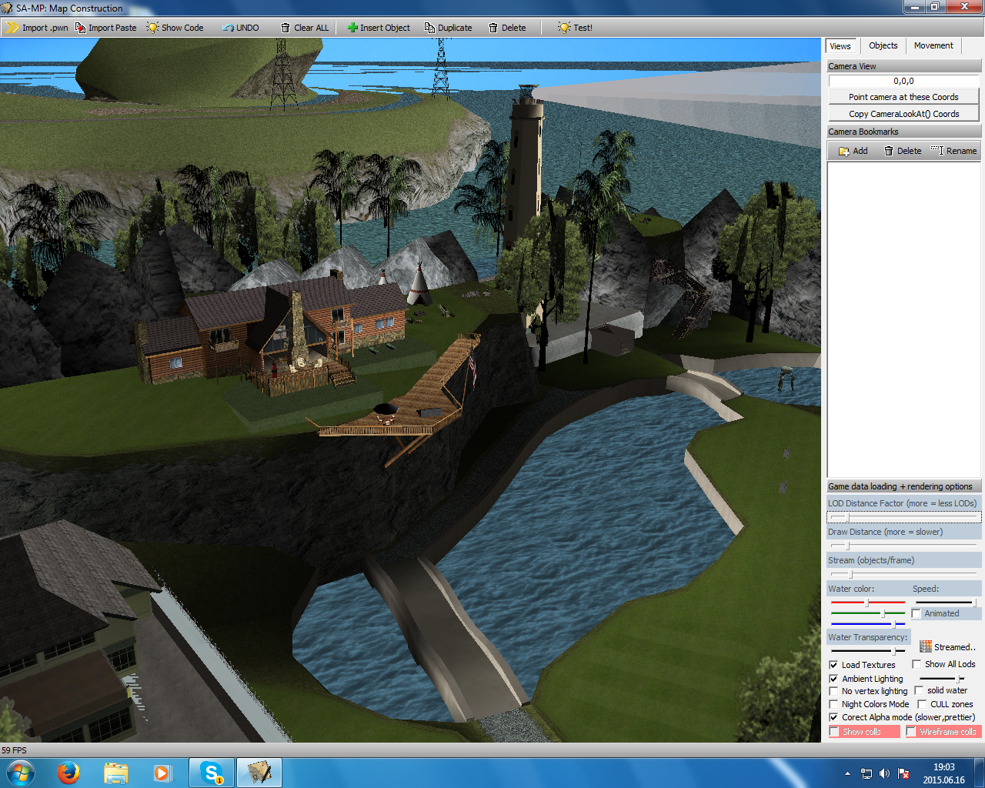Add a new camera bookmark
This screenshot has height=788, width=985.
(853, 151)
